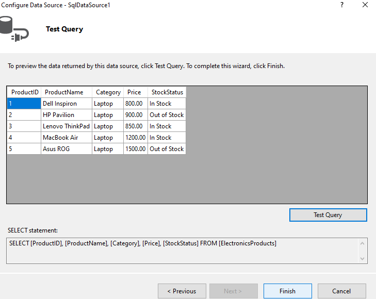Screen dimensions: 376x299
Task: Select the ProductID 5 cell
Action: tap(24, 149)
